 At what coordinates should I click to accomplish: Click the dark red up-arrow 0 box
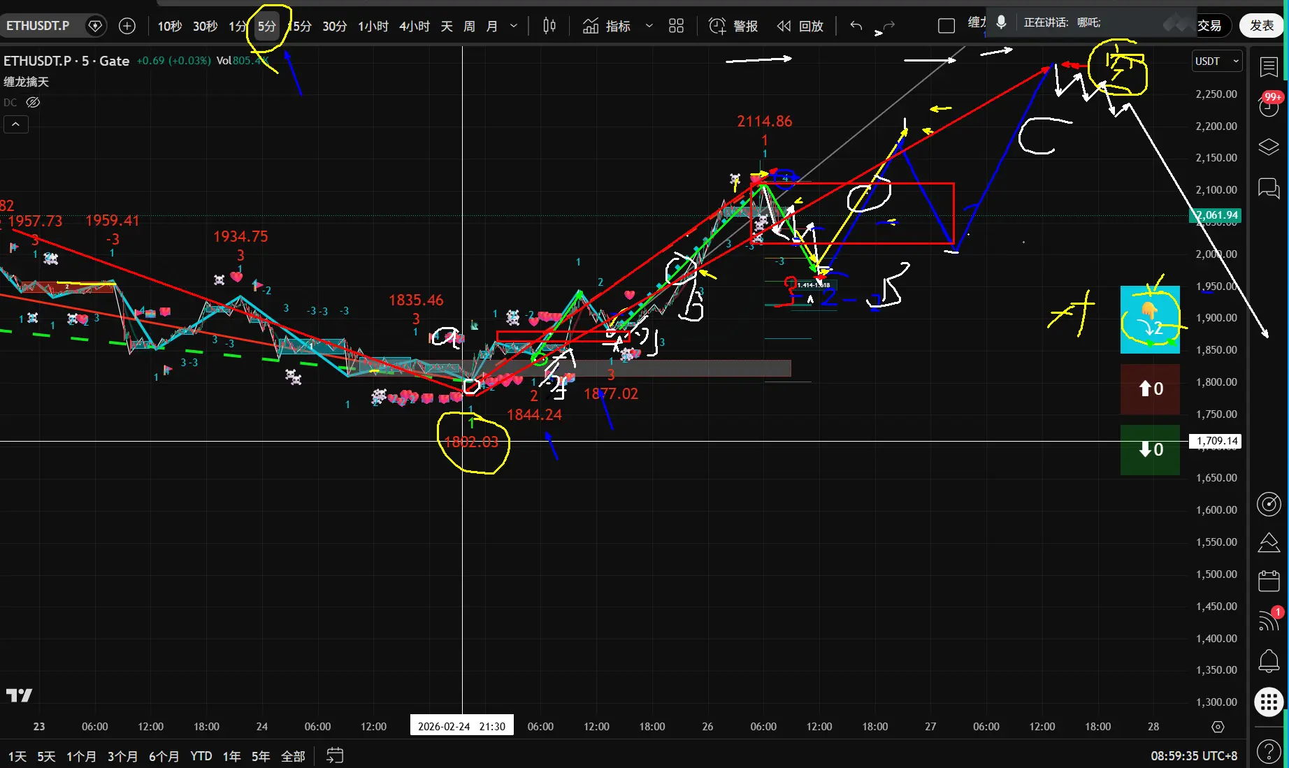pos(1150,389)
